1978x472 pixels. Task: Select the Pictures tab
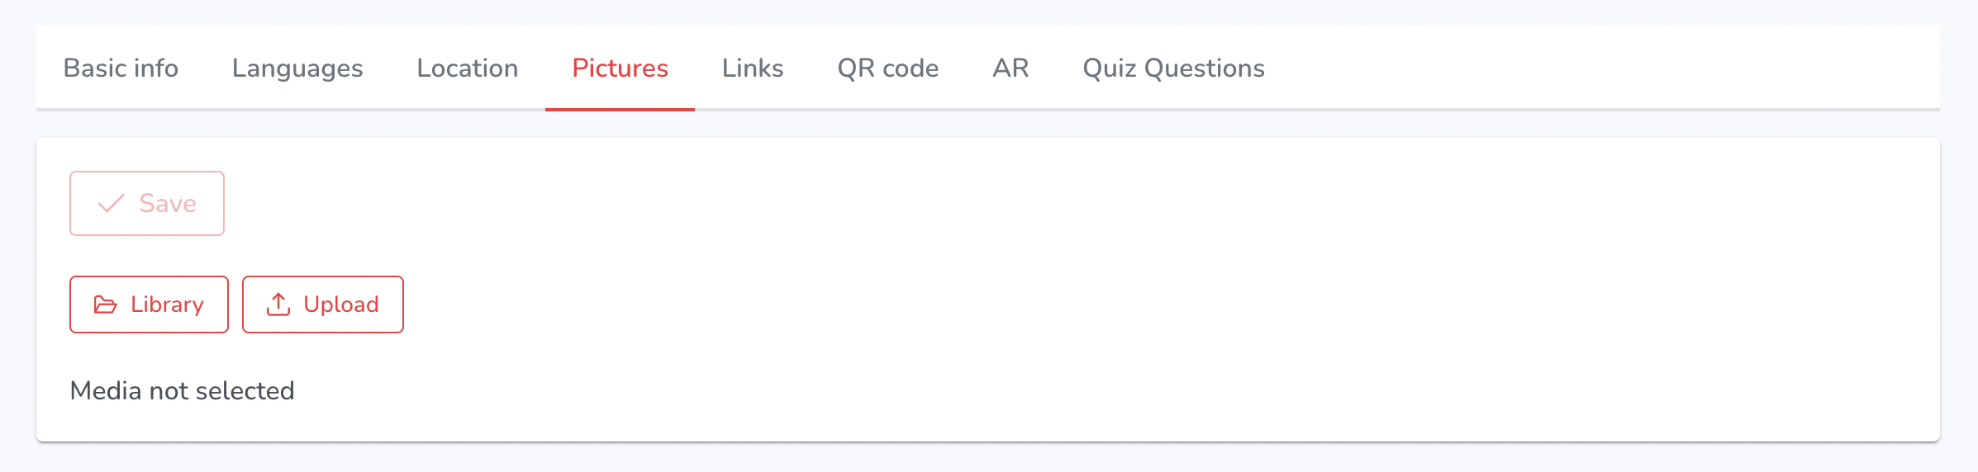coord(620,68)
